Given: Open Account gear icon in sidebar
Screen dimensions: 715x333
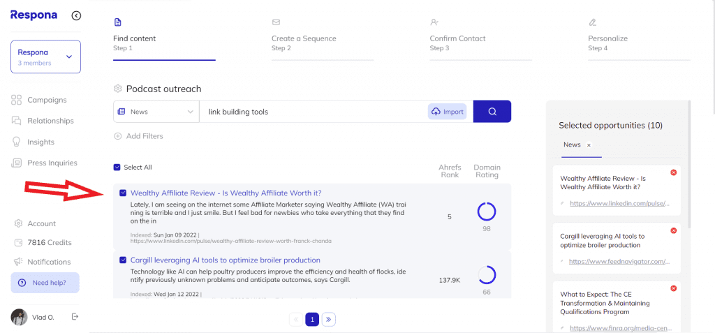Looking at the screenshot, I should point(18,223).
